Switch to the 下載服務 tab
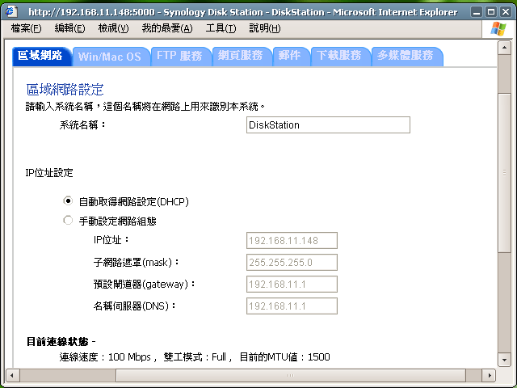 point(339,57)
